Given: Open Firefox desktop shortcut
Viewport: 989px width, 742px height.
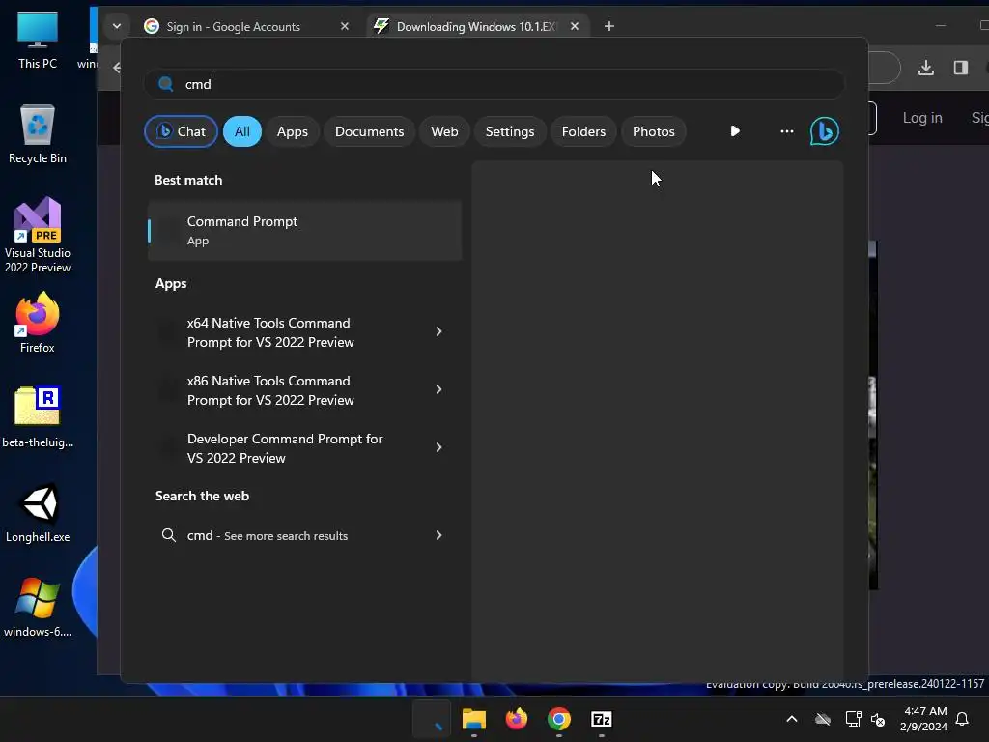Looking at the screenshot, I should click(x=38, y=323).
